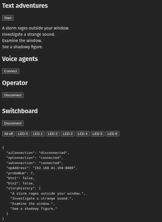Toggle LED 0 on the switchboard
The width and height of the screenshot is (162, 222).
point(23,134)
